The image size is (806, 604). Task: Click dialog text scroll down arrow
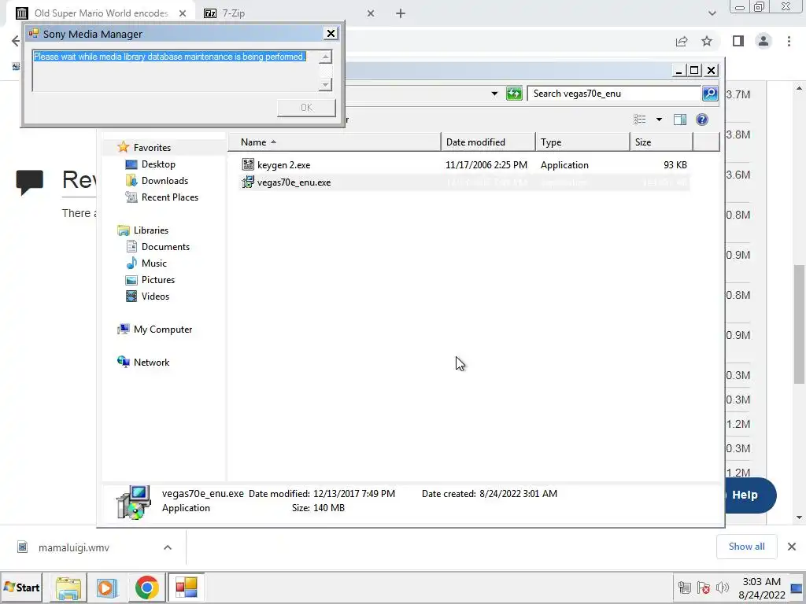tap(325, 85)
